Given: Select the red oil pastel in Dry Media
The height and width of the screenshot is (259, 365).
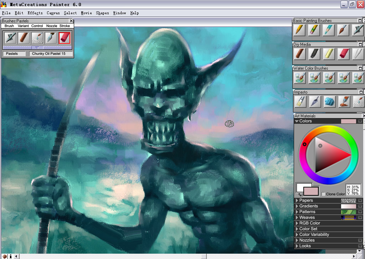Looking at the screenshot, I should (343, 54).
